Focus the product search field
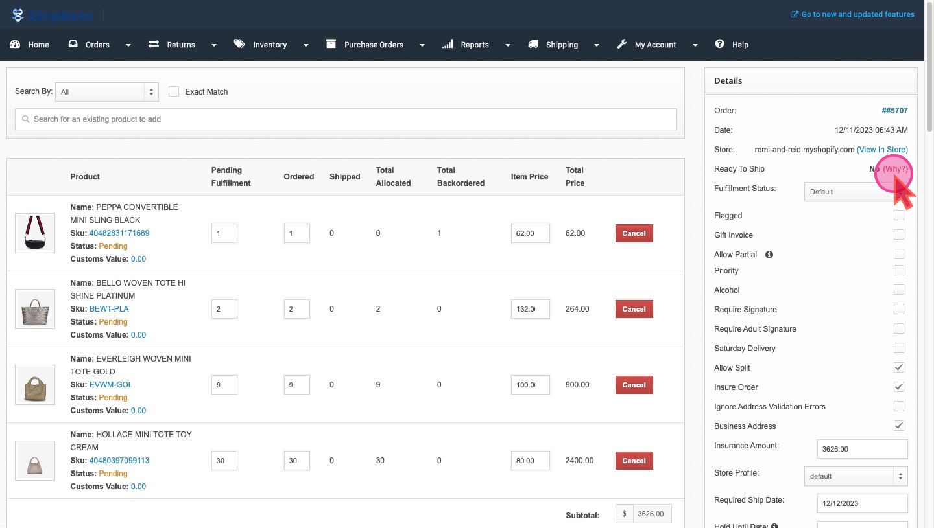The image size is (934, 528). tap(346, 119)
